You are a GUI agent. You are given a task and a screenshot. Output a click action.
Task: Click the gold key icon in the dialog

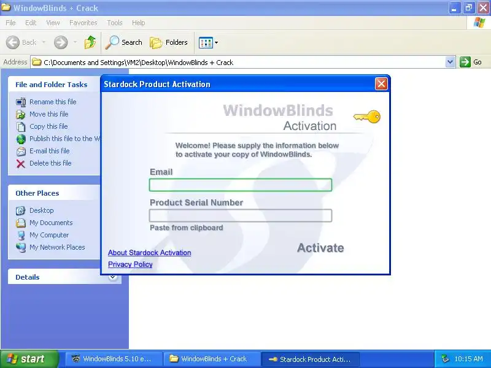point(367,117)
